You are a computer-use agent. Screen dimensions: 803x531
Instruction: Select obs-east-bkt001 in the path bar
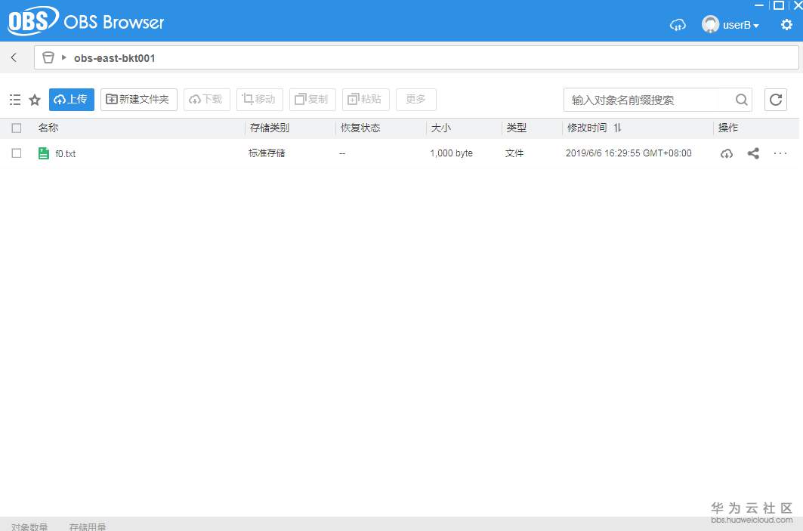pos(114,58)
